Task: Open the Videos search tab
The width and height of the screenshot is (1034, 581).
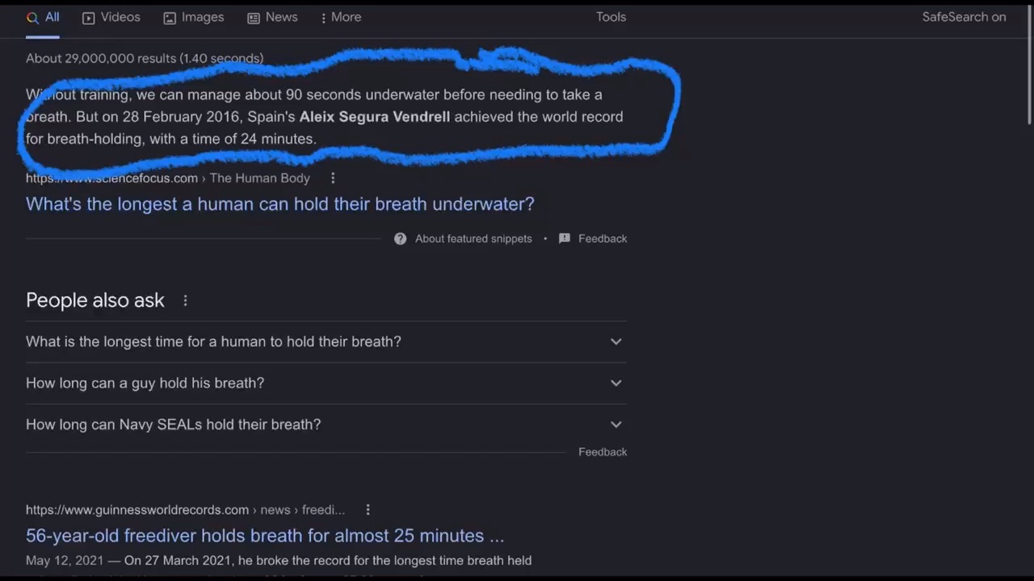Action: click(111, 17)
